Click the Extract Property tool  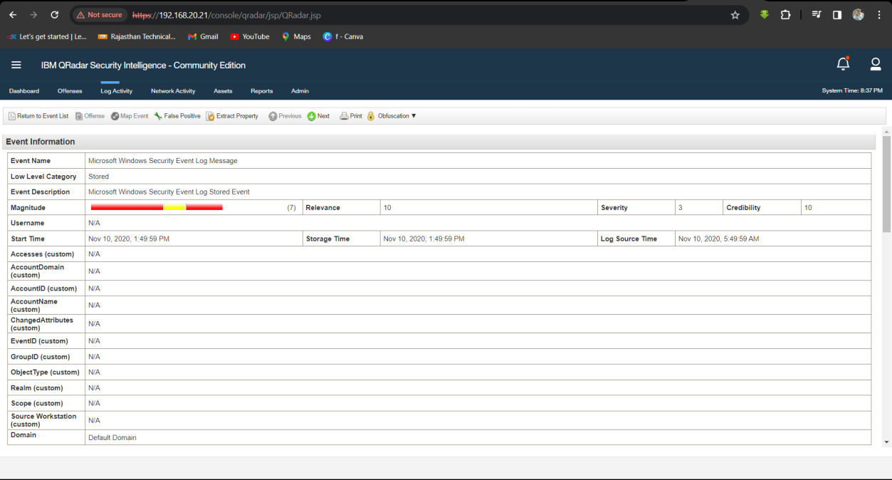pos(232,116)
